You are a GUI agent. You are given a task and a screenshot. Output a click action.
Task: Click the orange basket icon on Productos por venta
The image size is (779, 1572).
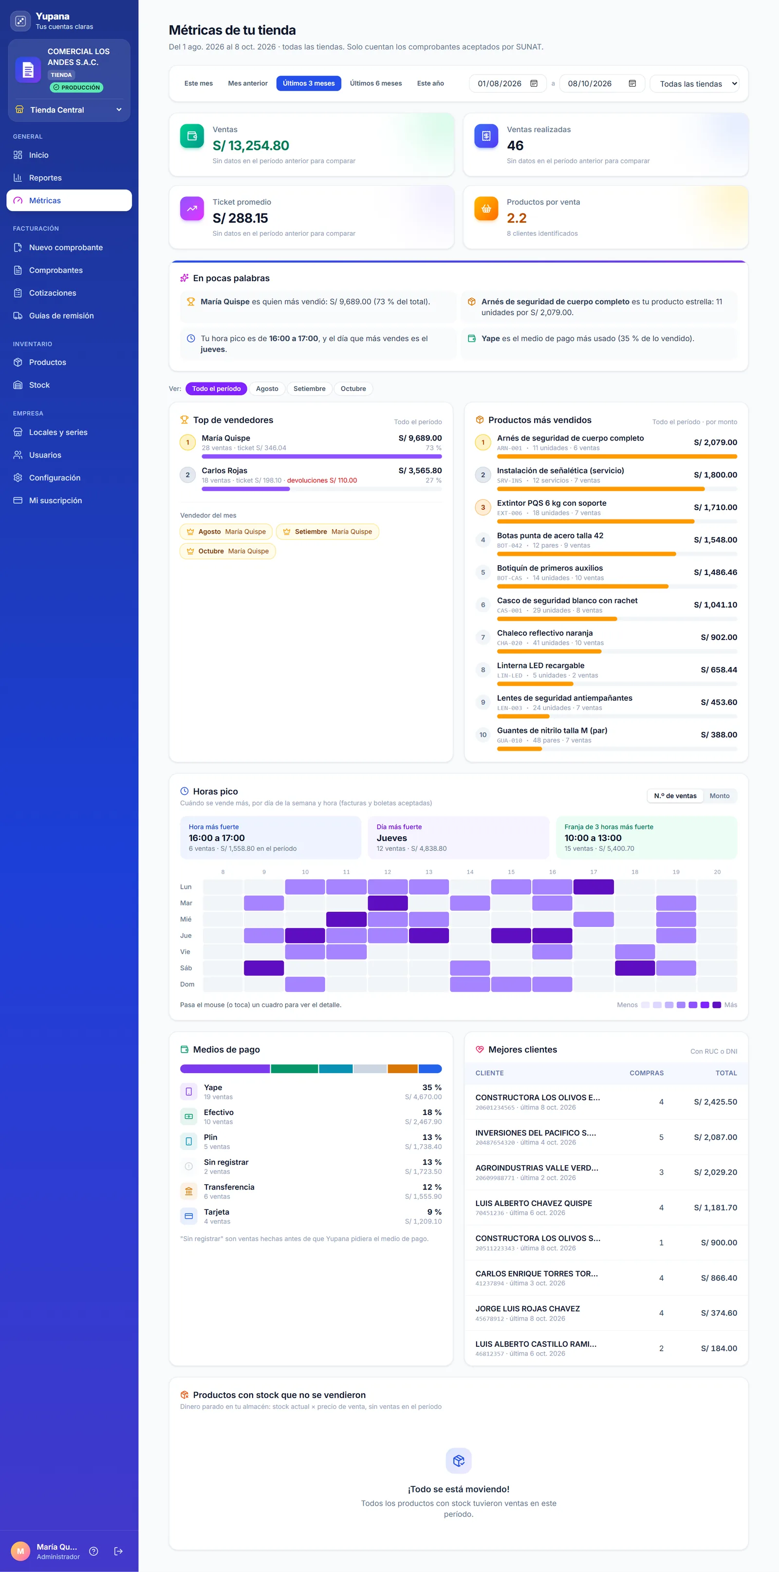click(x=486, y=209)
